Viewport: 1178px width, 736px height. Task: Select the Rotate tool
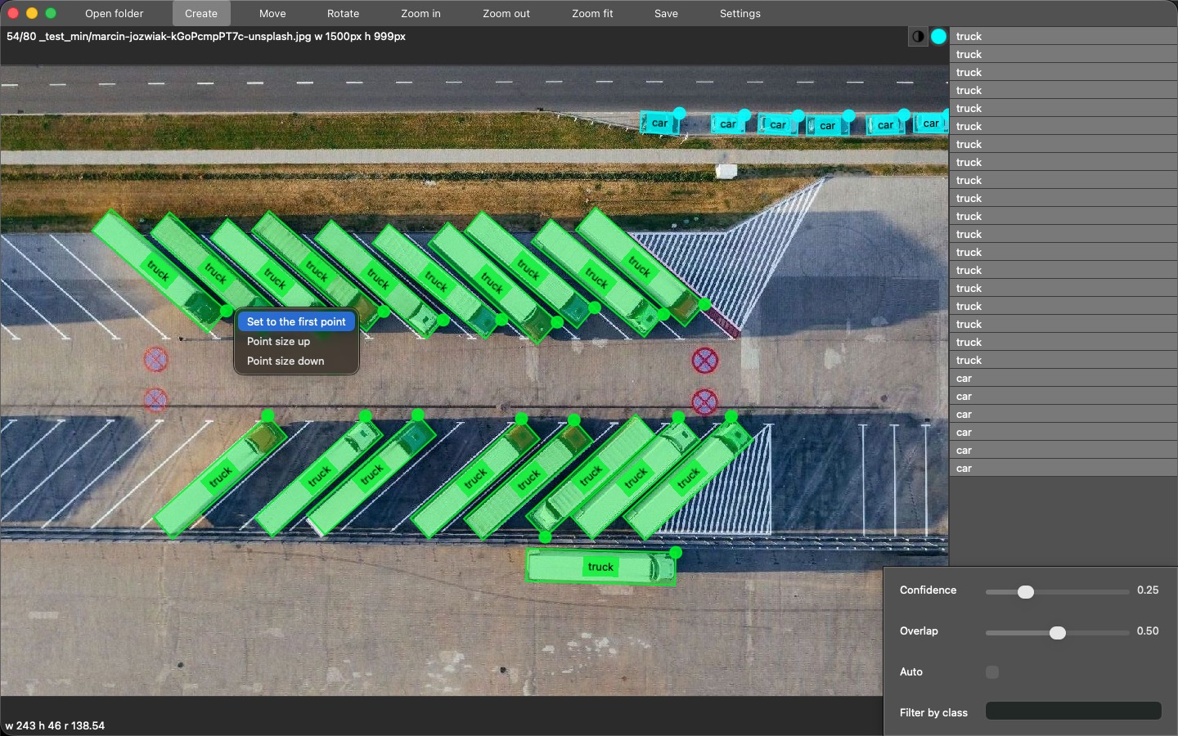click(x=343, y=14)
